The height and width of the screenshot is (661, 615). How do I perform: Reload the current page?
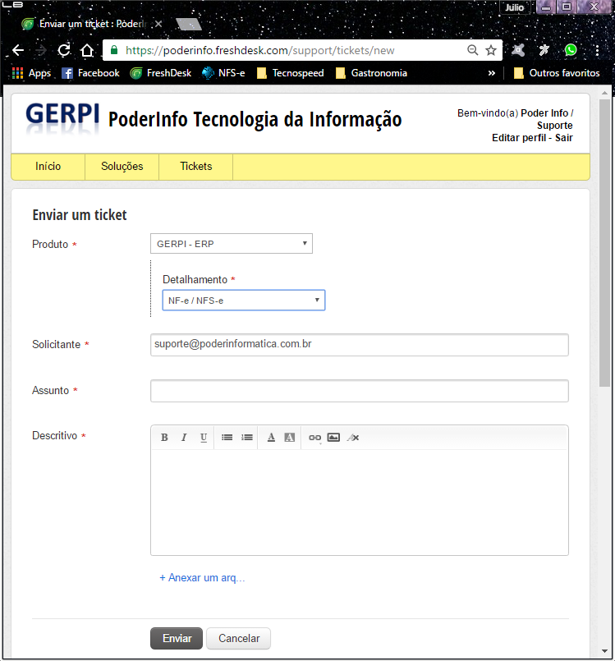(64, 51)
